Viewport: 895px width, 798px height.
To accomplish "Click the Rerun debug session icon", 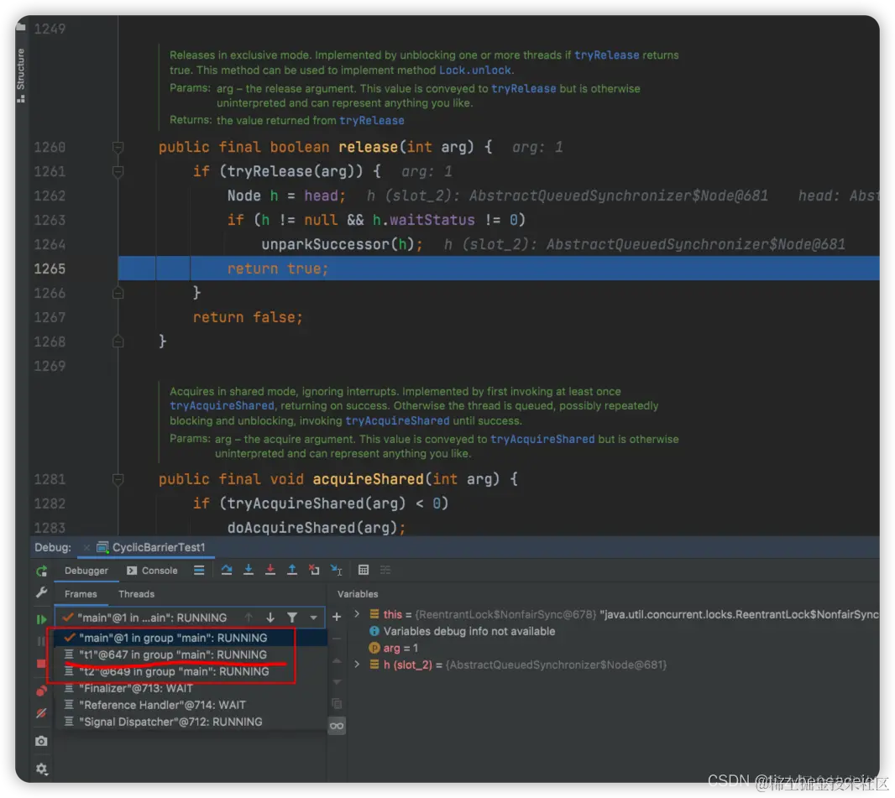I will [41, 571].
